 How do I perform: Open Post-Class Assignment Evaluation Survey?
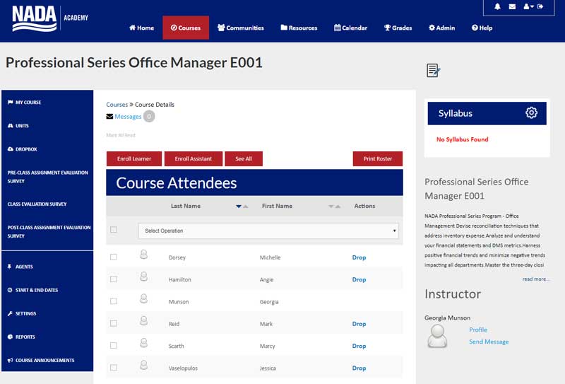click(x=49, y=232)
